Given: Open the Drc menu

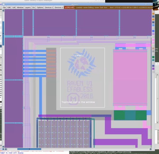Looking at the screenshot, I should [x=34, y=7].
